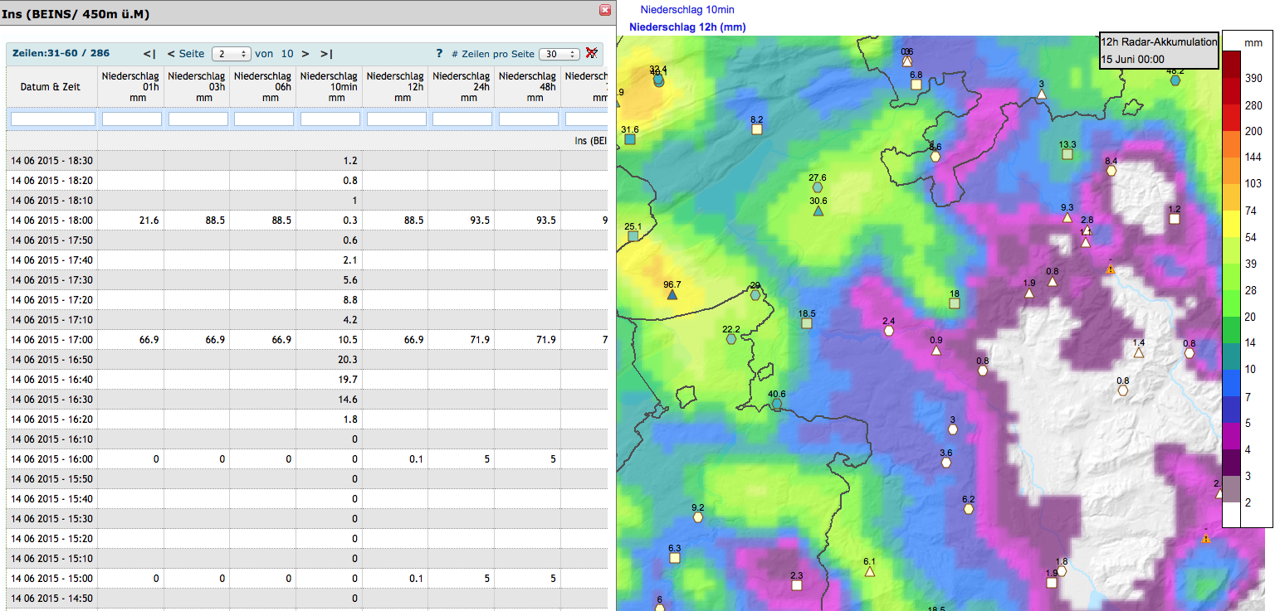The height and width of the screenshot is (611, 1275).
Task: Jump to the last table page
Action: click(326, 54)
